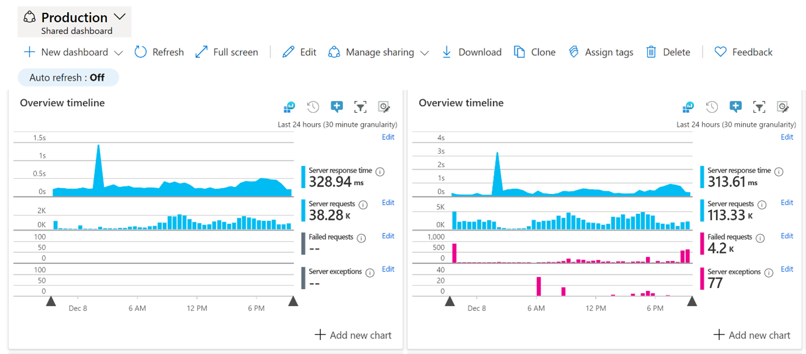The image size is (806, 354).
Task: Click the Clone dashboard button
Action: pos(535,52)
